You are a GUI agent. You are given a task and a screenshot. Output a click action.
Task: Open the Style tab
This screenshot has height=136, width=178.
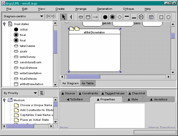[x=133, y=99]
